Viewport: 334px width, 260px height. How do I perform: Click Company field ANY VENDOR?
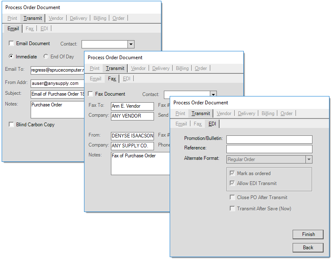(132, 116)
